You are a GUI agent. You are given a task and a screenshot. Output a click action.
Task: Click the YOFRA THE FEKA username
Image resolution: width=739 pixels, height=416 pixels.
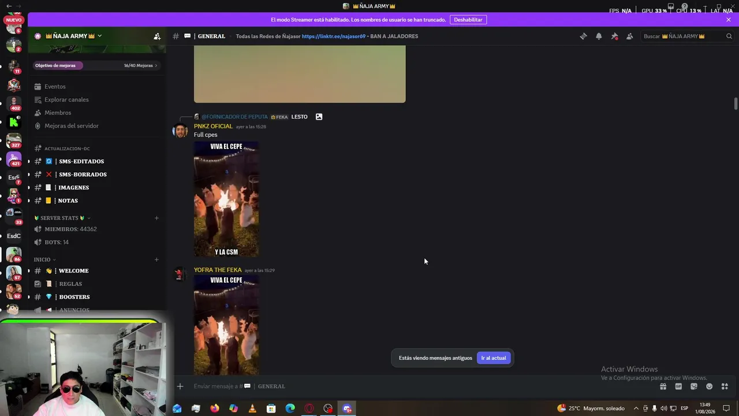point(218,270)
